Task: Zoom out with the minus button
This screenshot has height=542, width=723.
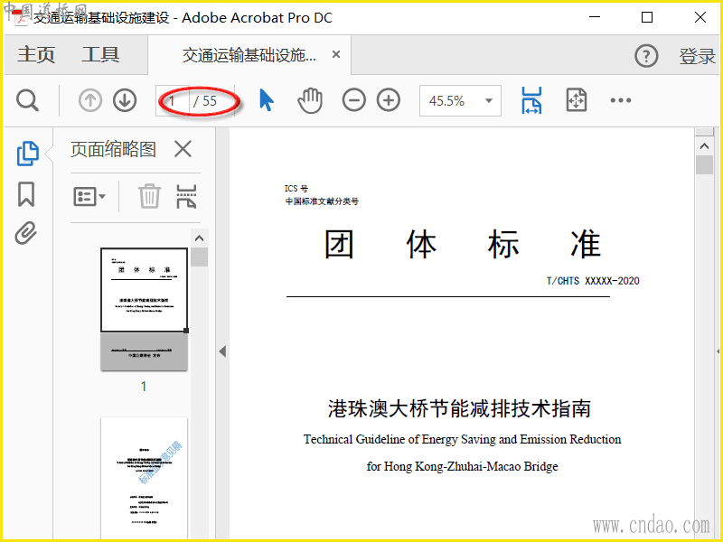Action: coord(353,100)
